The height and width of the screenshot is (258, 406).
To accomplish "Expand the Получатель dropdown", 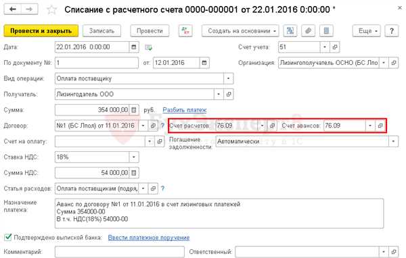I will pyautogui.click(x=219, y=95).
